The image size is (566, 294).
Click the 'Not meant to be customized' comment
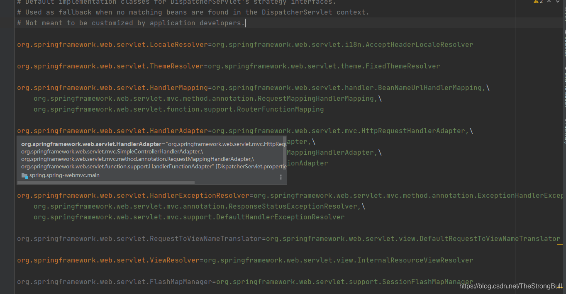(x=131, y=23)
